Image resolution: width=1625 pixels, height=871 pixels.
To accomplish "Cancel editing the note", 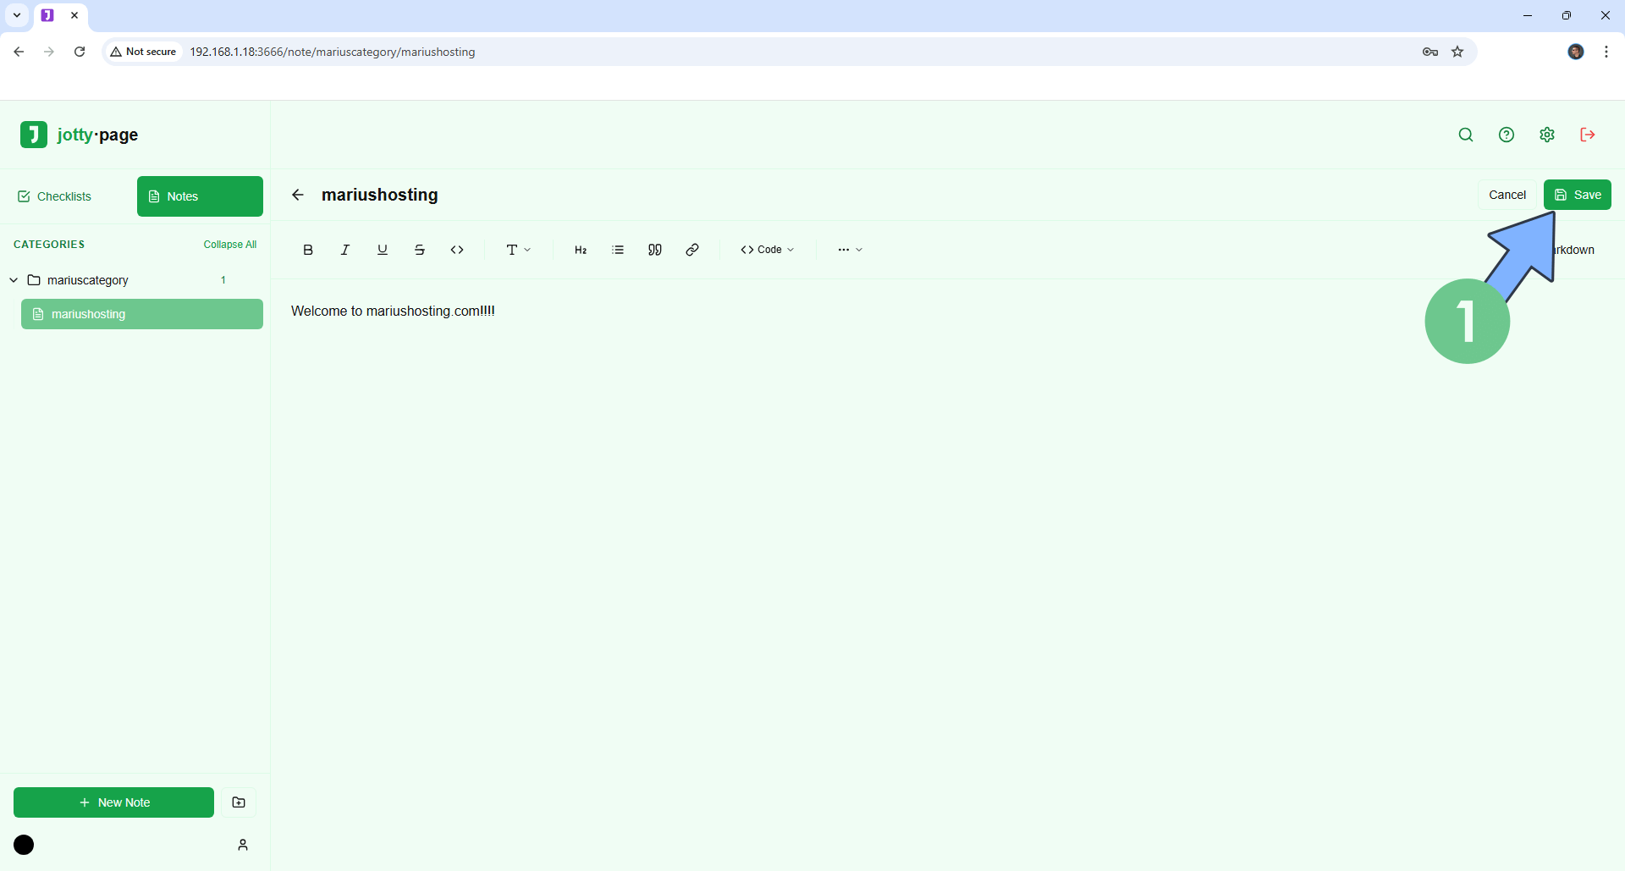I will [1507, 195].
